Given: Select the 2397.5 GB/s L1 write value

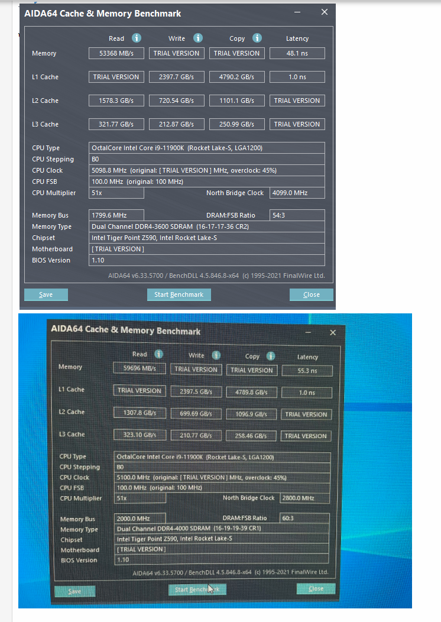Looking at the screenshot, I should (x=196, y=391).
